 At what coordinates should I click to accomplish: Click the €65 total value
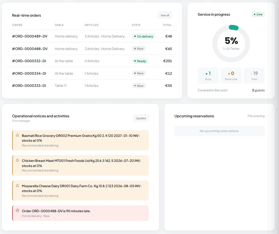[169, 49]
